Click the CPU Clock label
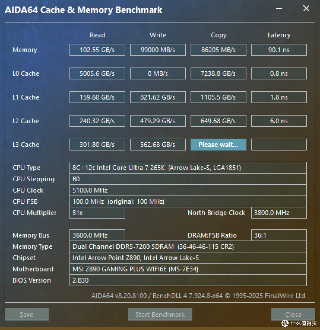Image resolution: width=320 pixels, height=330 pixels. click(28, 190)
